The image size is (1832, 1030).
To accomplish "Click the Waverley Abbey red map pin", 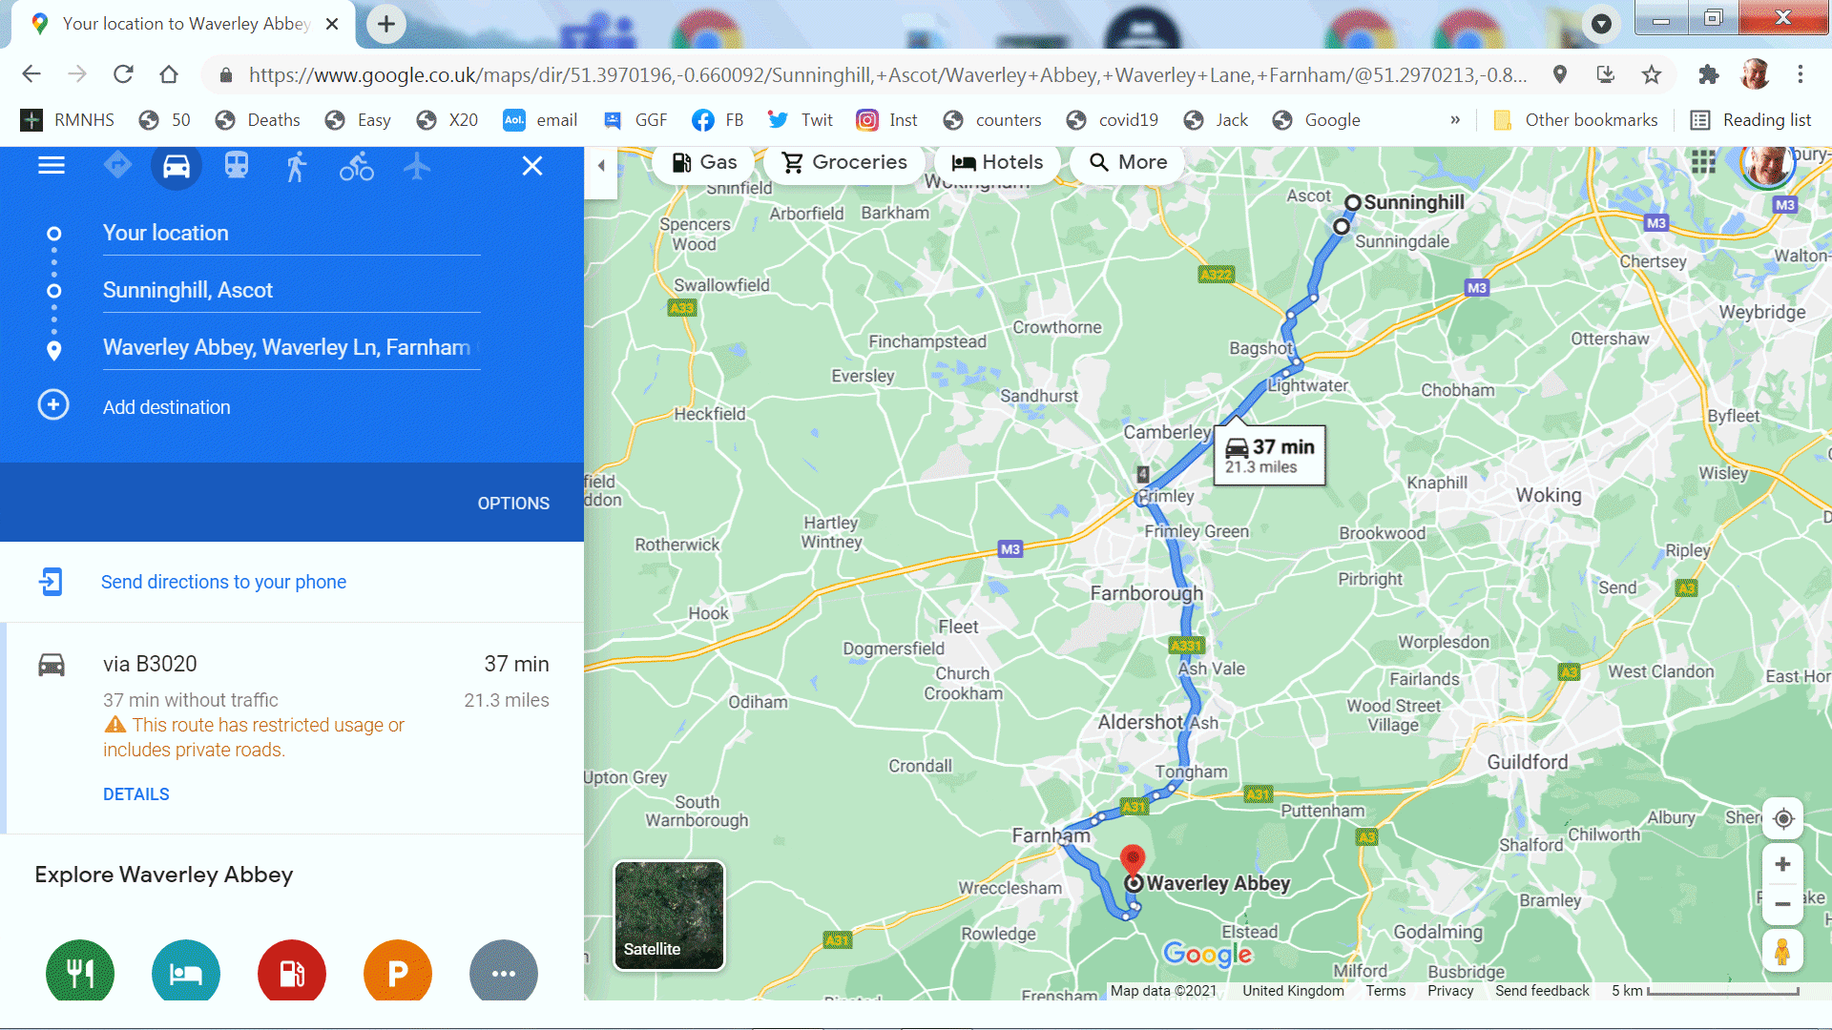I will coord(1133,859).
